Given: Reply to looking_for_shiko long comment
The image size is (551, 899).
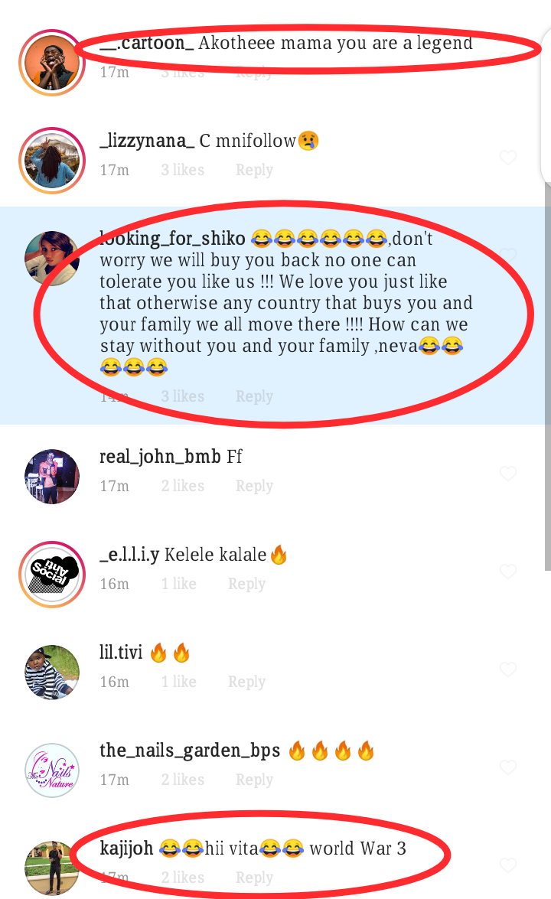Looking at the screenshot, I should [254, 397].
